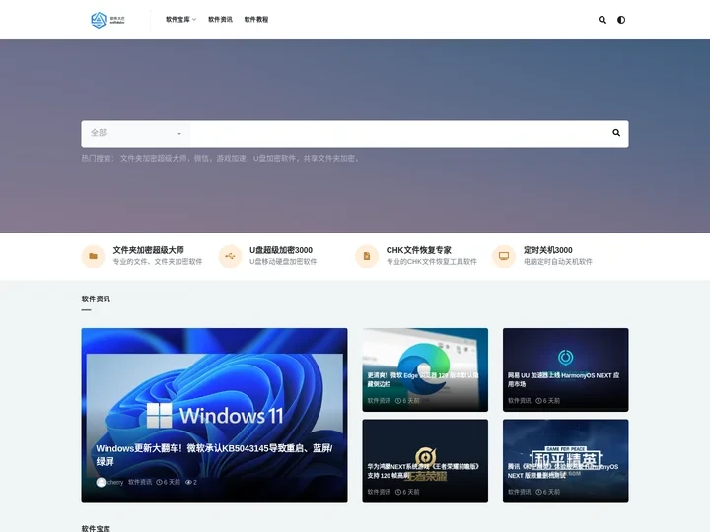Click the clock icon on Windows article

(159, 482)
